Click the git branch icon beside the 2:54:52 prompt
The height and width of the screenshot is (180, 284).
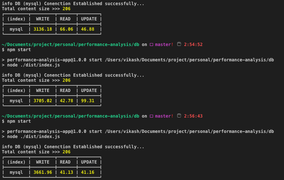tap(151, 45)
